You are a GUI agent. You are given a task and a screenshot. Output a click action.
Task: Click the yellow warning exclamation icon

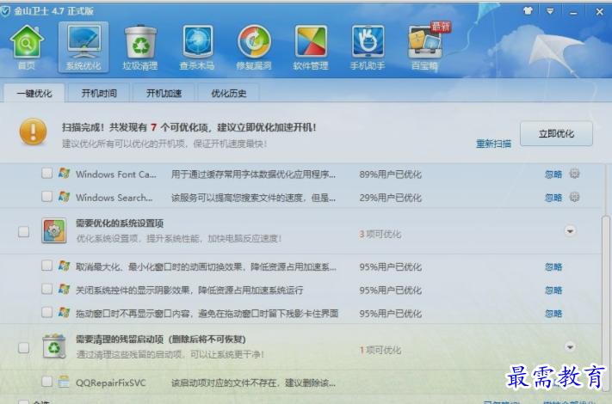pos(34,132)
